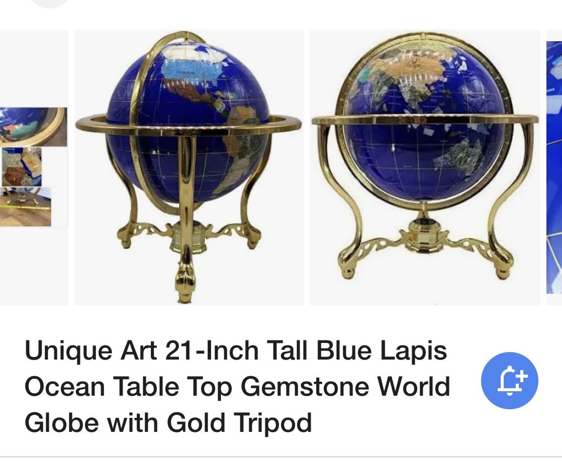Tap the partial gray circle at top edge
This screenshot has width=562, height=461.
coord(49,3)
